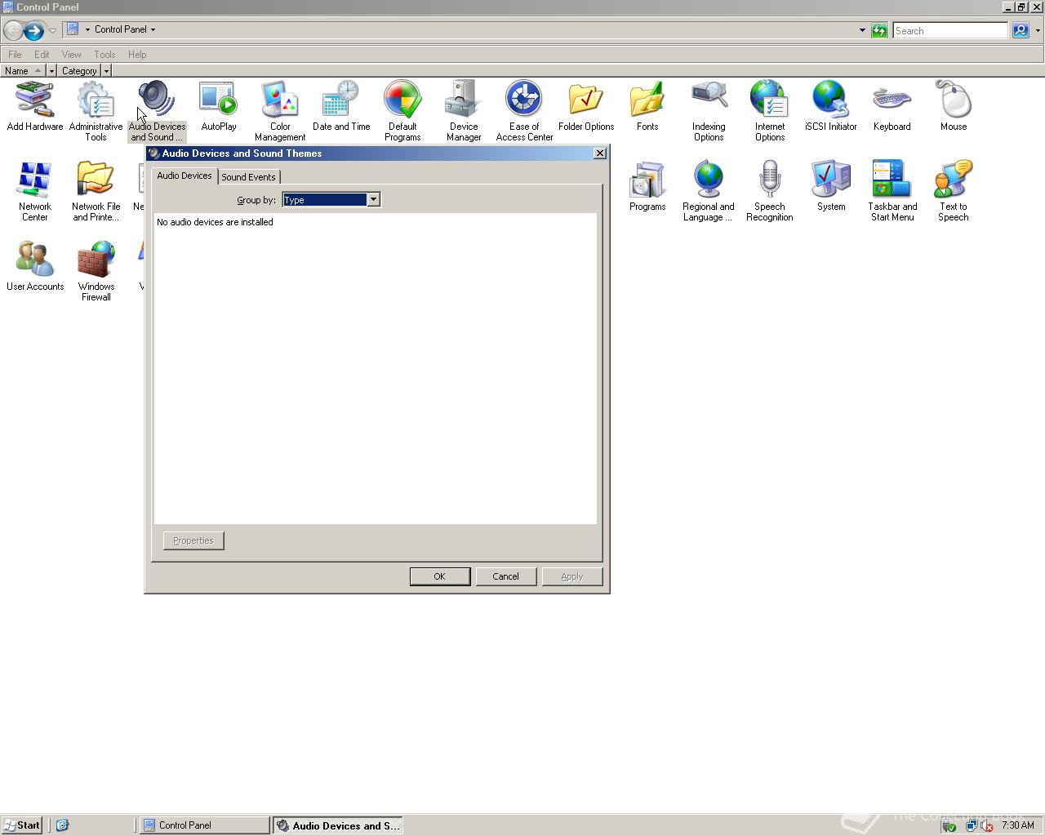1045x836 pixels.
Task: Open Text to Speech icon
Action: pos(953,191)
